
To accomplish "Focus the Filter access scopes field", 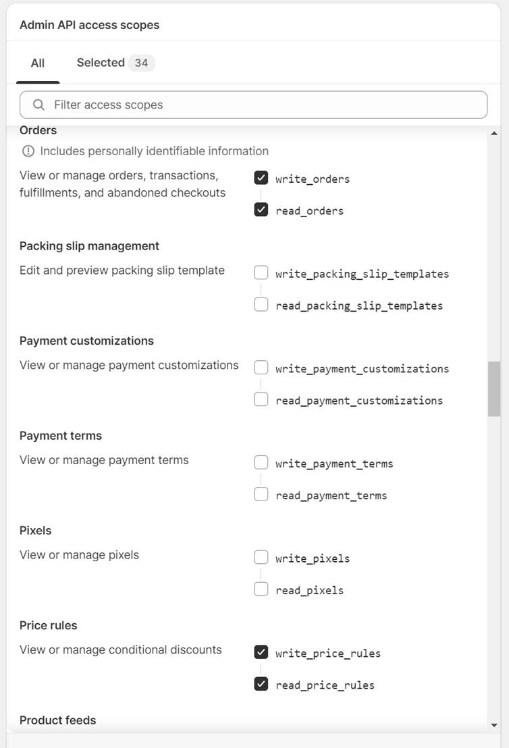I will [254, 105].
